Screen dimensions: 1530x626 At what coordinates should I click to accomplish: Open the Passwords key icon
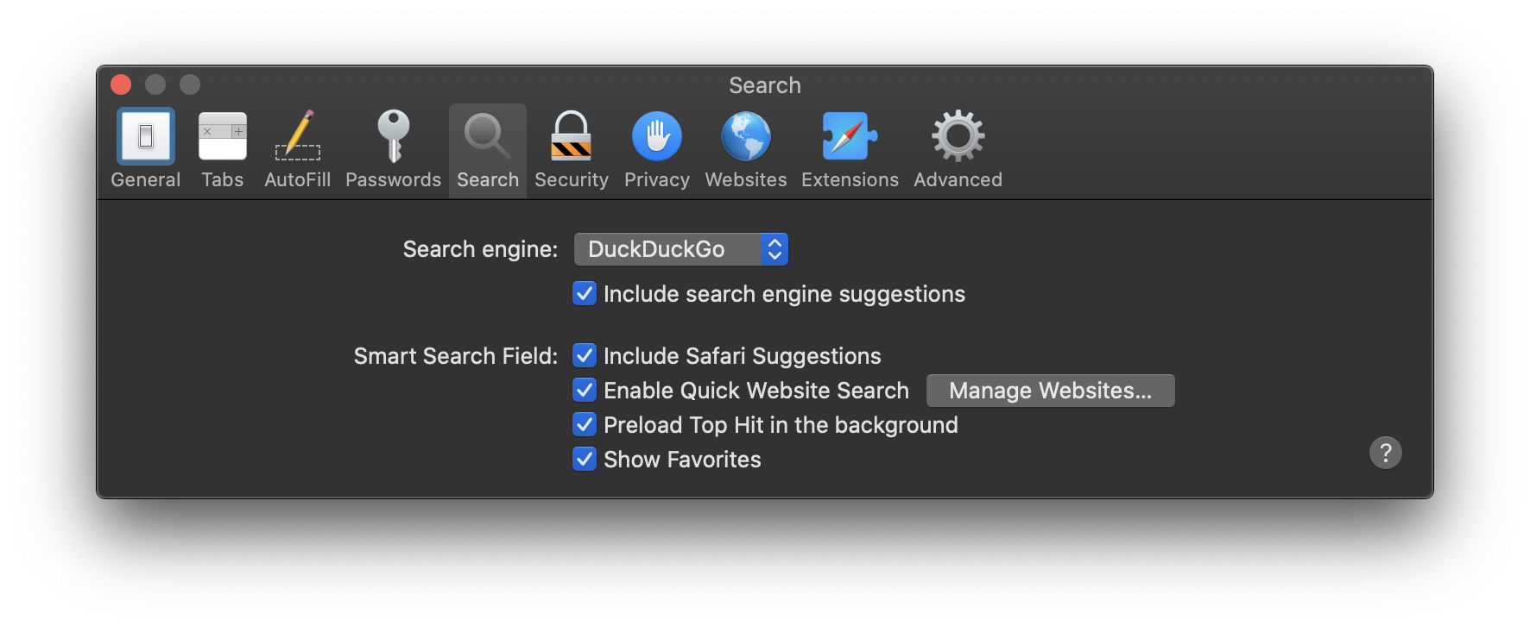[x=394, y=136]
